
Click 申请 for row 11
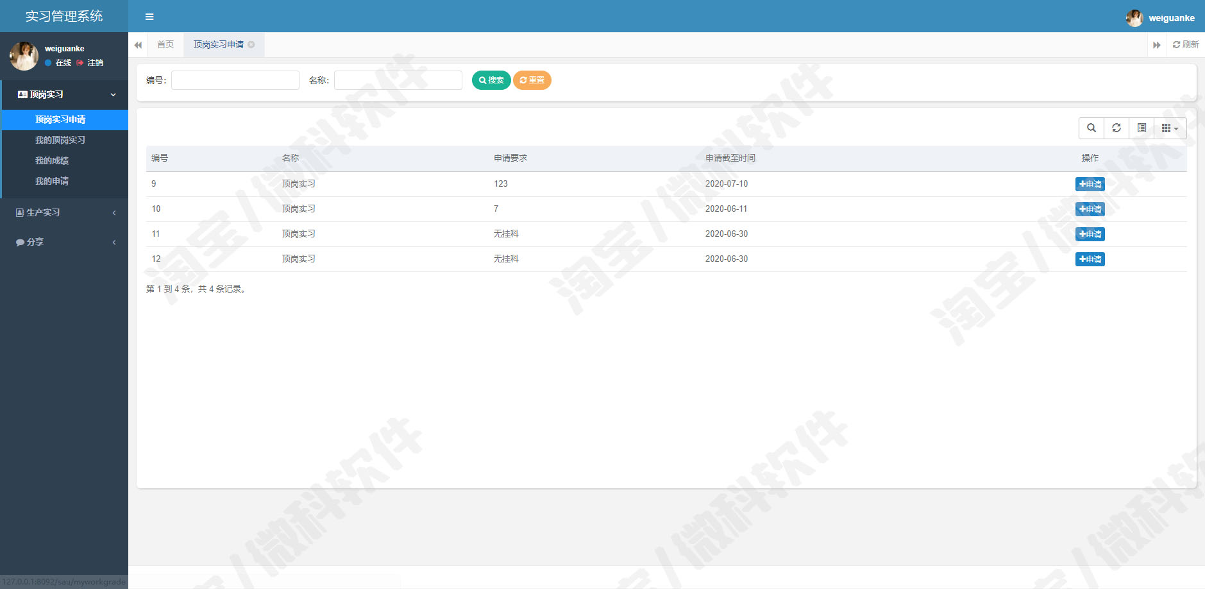[1090, 234]
